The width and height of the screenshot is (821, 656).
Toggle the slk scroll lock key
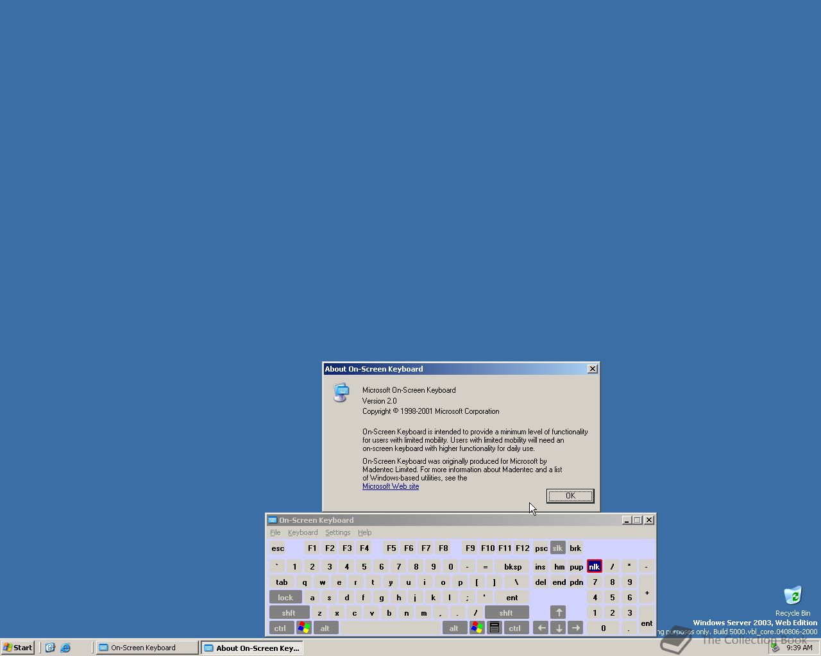pos(557,548)
